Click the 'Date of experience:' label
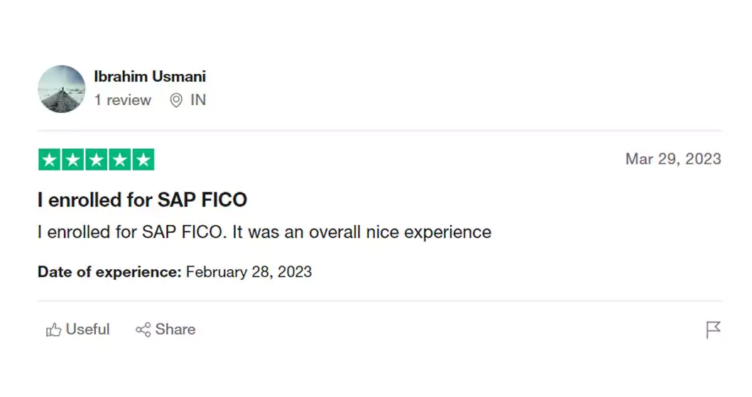This screenshot has width=752, height=397. coord(109,272)
